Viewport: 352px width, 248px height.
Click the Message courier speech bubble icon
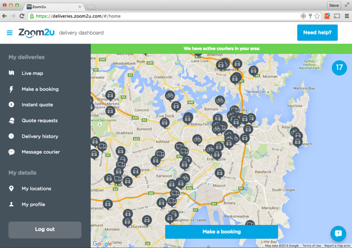tap(11, 152)
